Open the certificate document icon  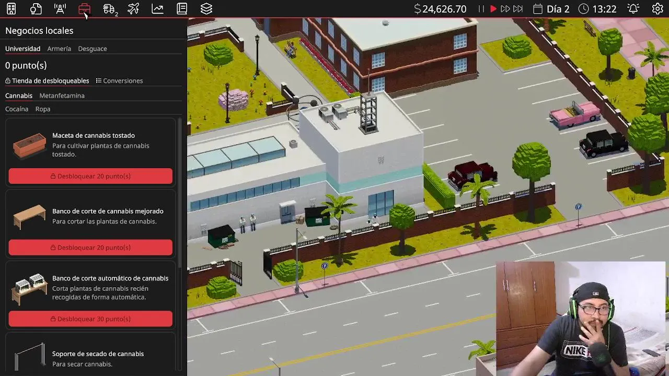(36, 9)
